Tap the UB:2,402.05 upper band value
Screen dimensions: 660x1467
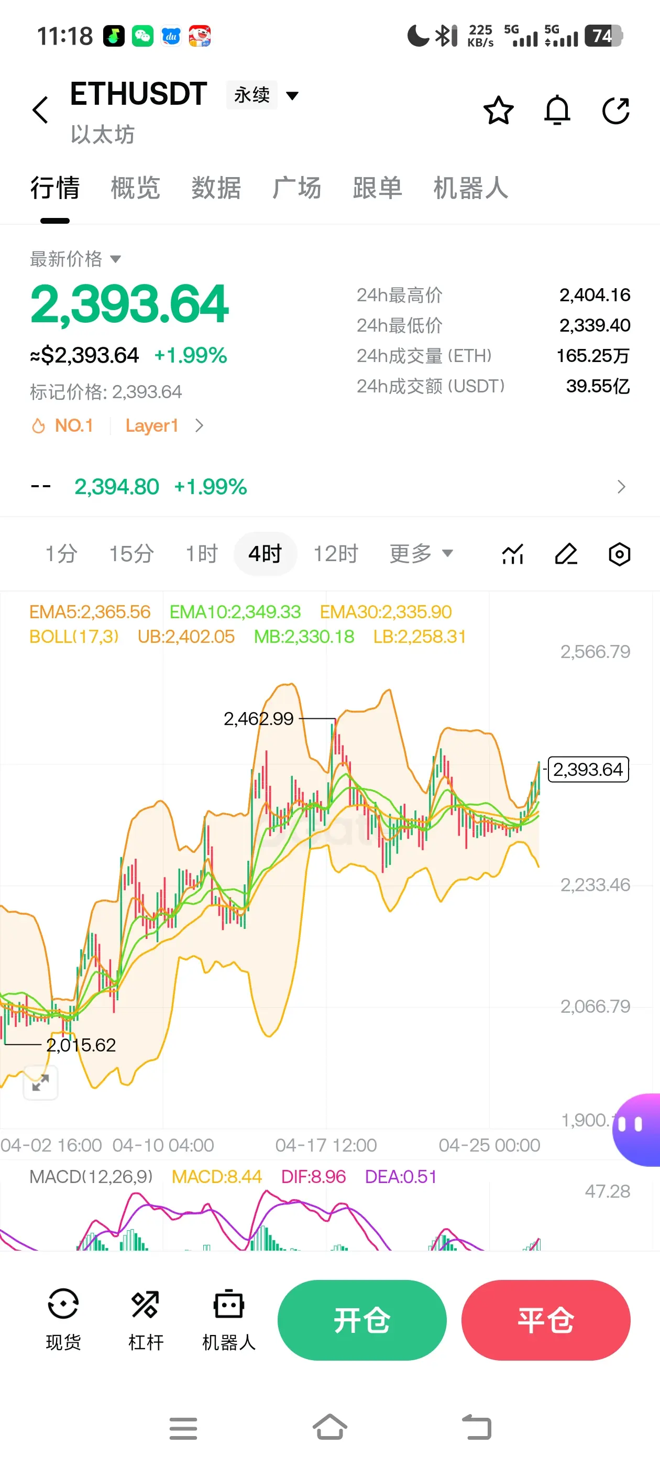coord(186,637)
